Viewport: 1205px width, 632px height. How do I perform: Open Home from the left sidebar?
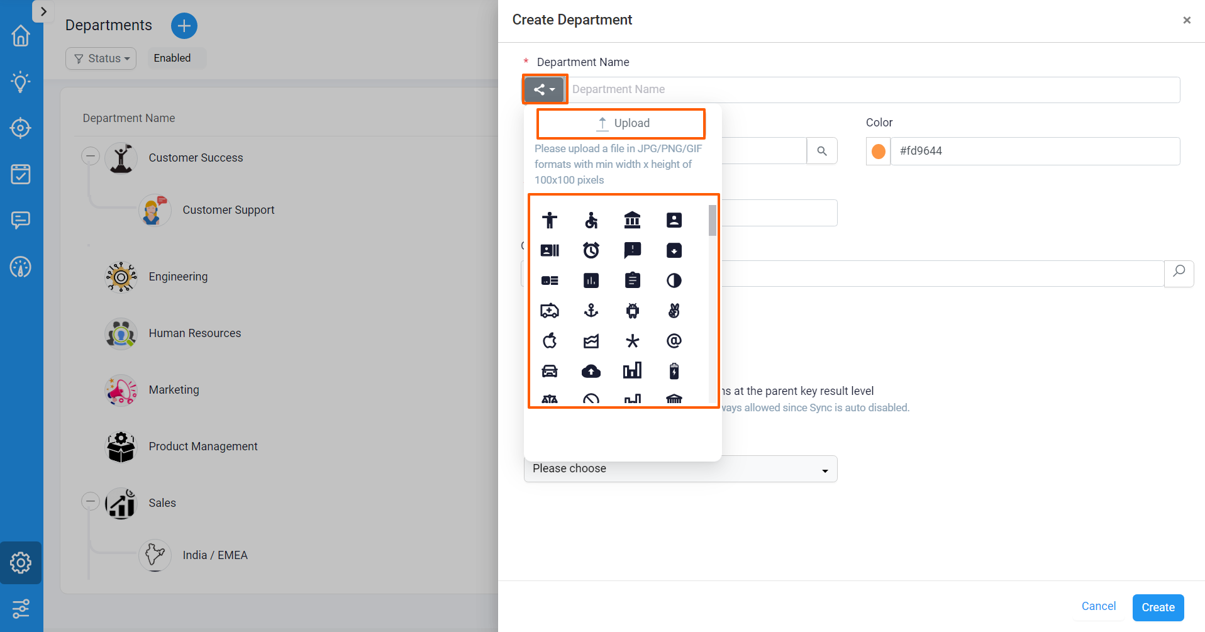point(21,36)
